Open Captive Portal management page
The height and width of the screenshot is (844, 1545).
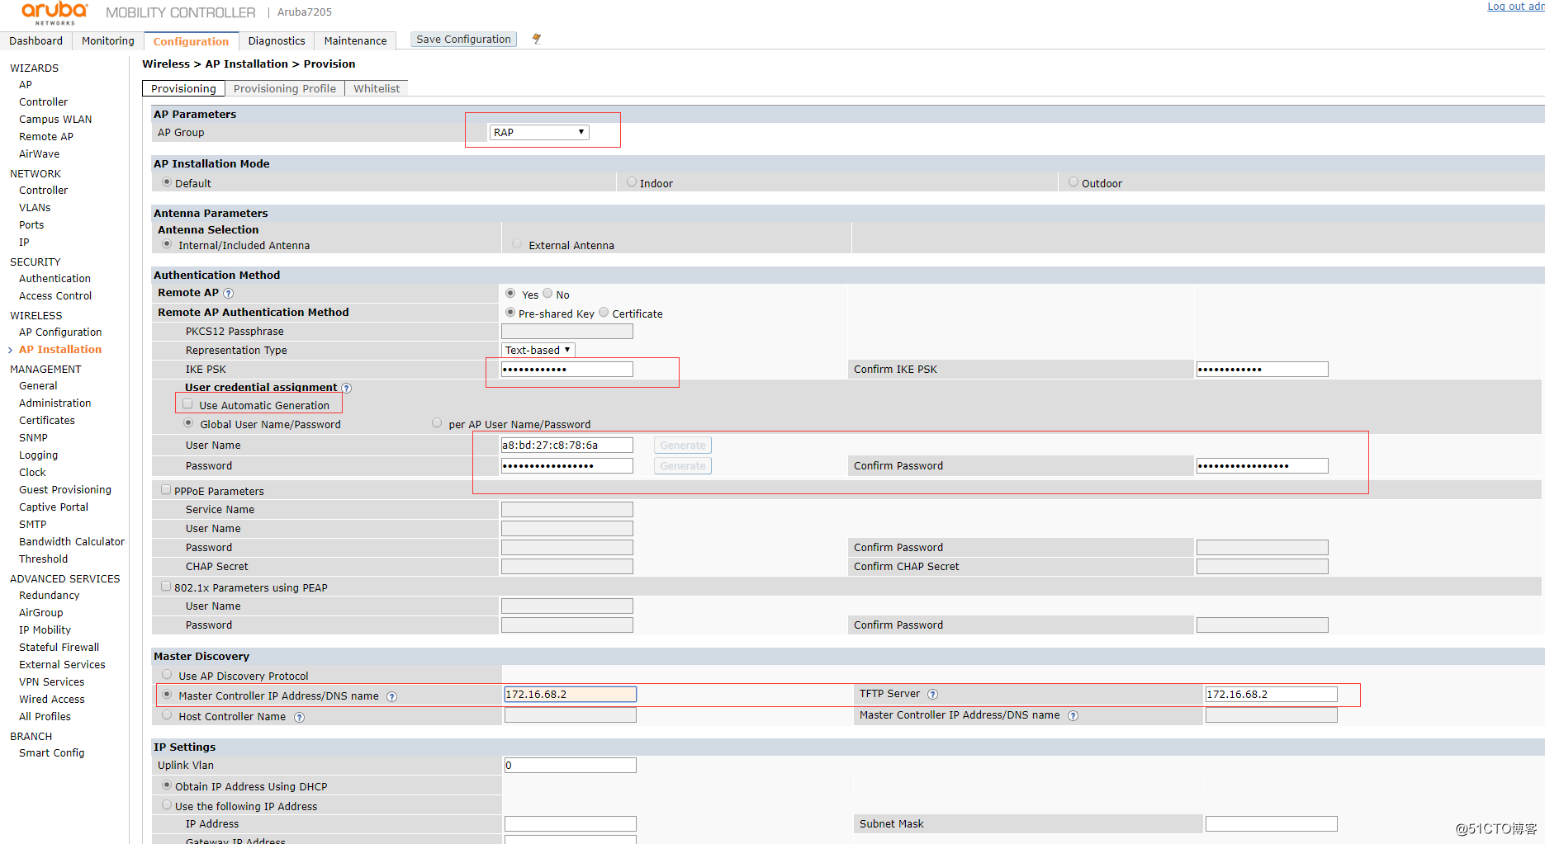pos(54,507)
